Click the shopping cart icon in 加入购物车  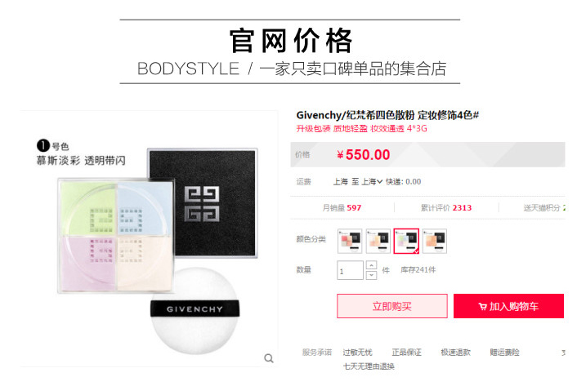pyautogui.click(x=482, y=306)
